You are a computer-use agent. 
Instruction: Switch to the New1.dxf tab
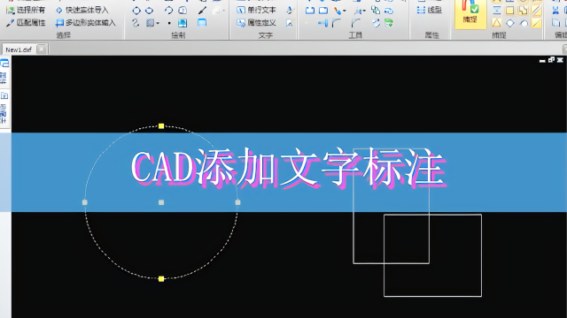19,49
